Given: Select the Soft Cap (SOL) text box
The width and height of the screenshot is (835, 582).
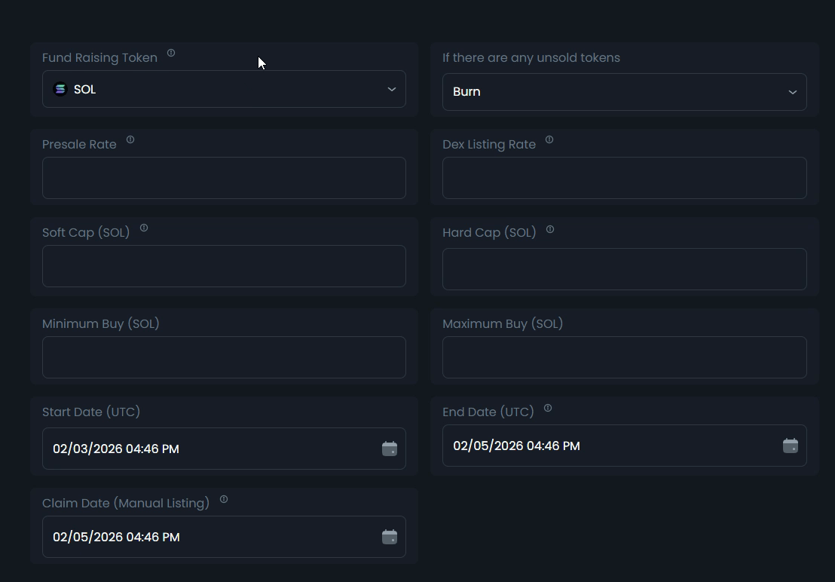Looking at the screenshot, I should 224,266.
